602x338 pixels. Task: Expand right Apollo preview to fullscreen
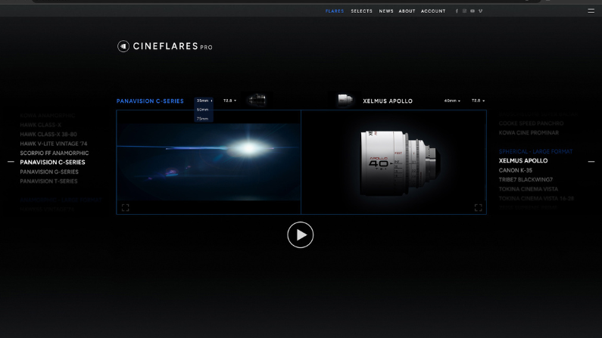coord(478,208)
